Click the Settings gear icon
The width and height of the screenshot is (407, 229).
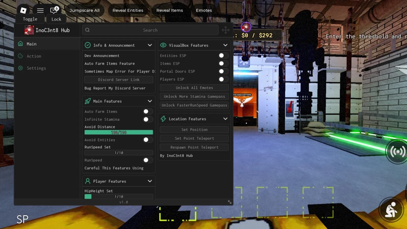click(21, 68)
